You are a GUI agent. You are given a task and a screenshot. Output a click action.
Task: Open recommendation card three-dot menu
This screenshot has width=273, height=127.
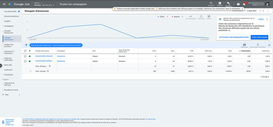[x=267, y=19]
